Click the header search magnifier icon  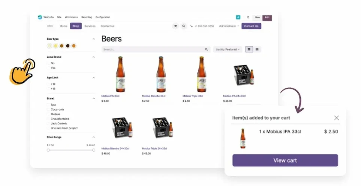pos(184,26)
